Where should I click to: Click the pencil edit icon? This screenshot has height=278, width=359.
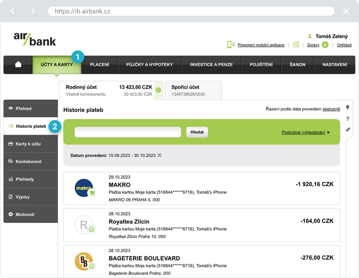pos(348,130)
